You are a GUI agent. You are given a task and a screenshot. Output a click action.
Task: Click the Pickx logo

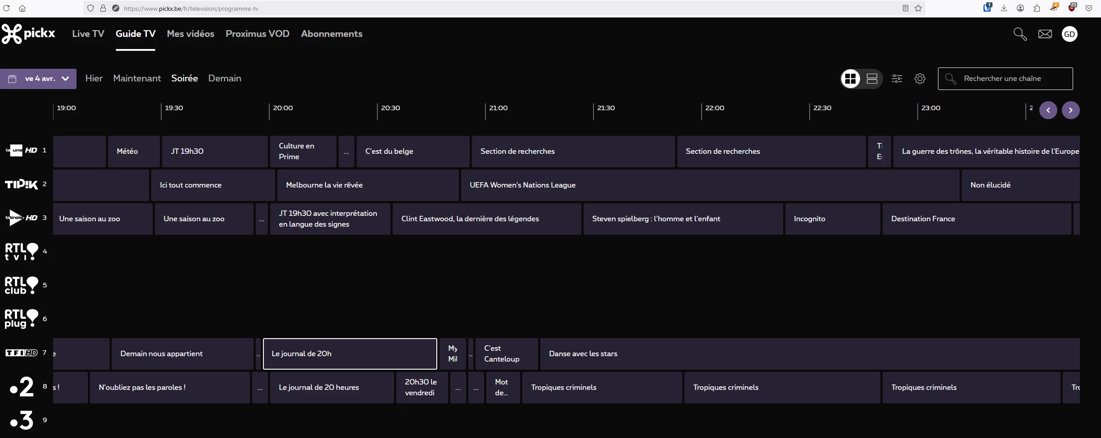[28, 34]
